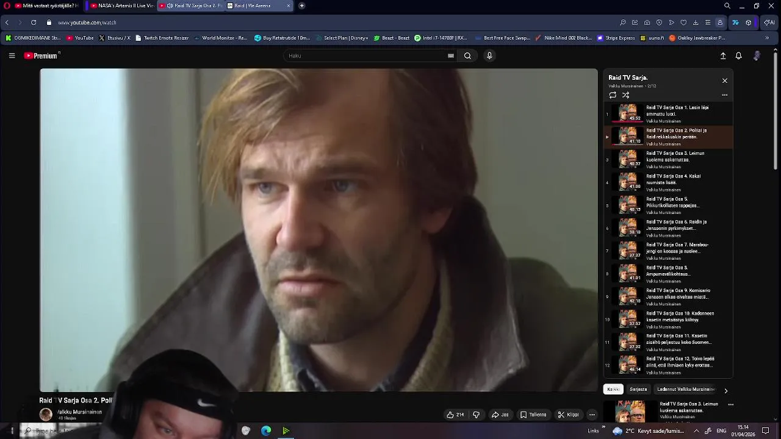
Task: Switch to NASA's Artemis II Live tab
Action: (122, 5)
